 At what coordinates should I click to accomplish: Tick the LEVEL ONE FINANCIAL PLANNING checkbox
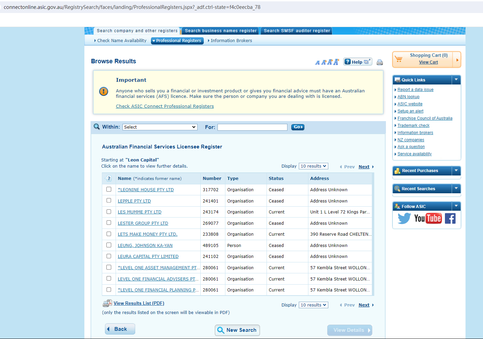[109, 289]
